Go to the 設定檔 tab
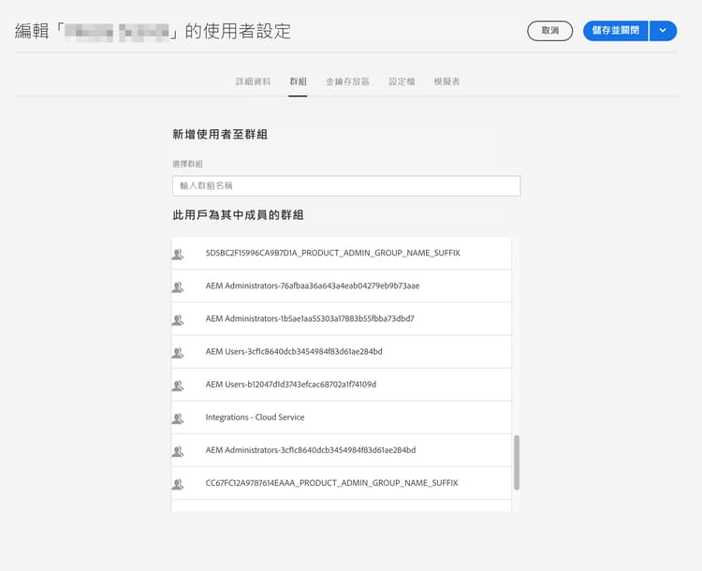Screen dimensions: 702x571 coord(402,81)
